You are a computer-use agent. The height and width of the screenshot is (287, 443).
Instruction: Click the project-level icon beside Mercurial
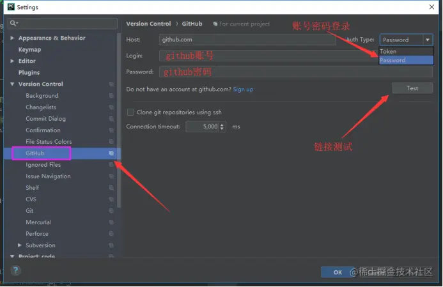(x=111, y=222)
